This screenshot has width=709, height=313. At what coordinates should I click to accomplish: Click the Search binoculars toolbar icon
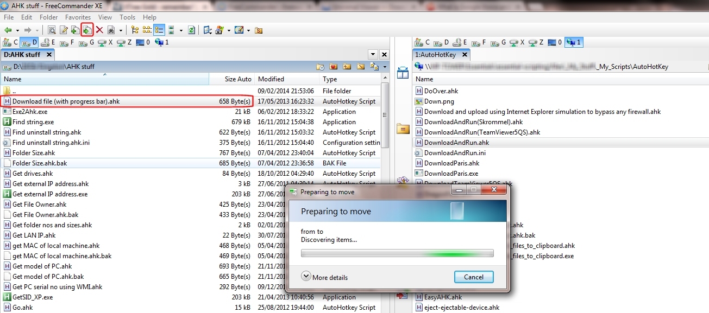pyautogui.click(x=111, y=30)
